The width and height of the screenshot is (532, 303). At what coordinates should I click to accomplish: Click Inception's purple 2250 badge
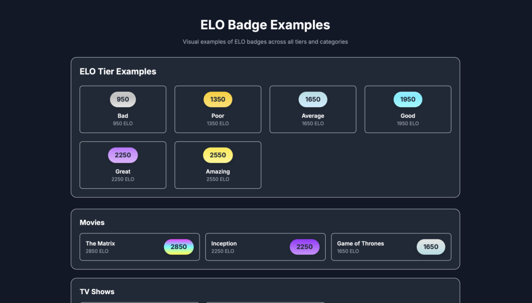pos(304,247)
